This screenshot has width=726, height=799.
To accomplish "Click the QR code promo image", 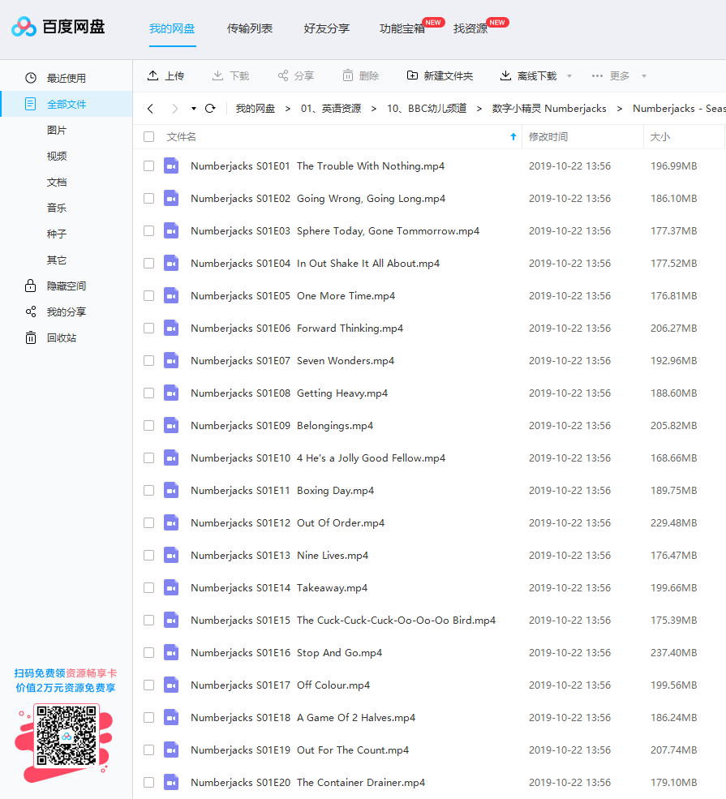I will [67, 735].
